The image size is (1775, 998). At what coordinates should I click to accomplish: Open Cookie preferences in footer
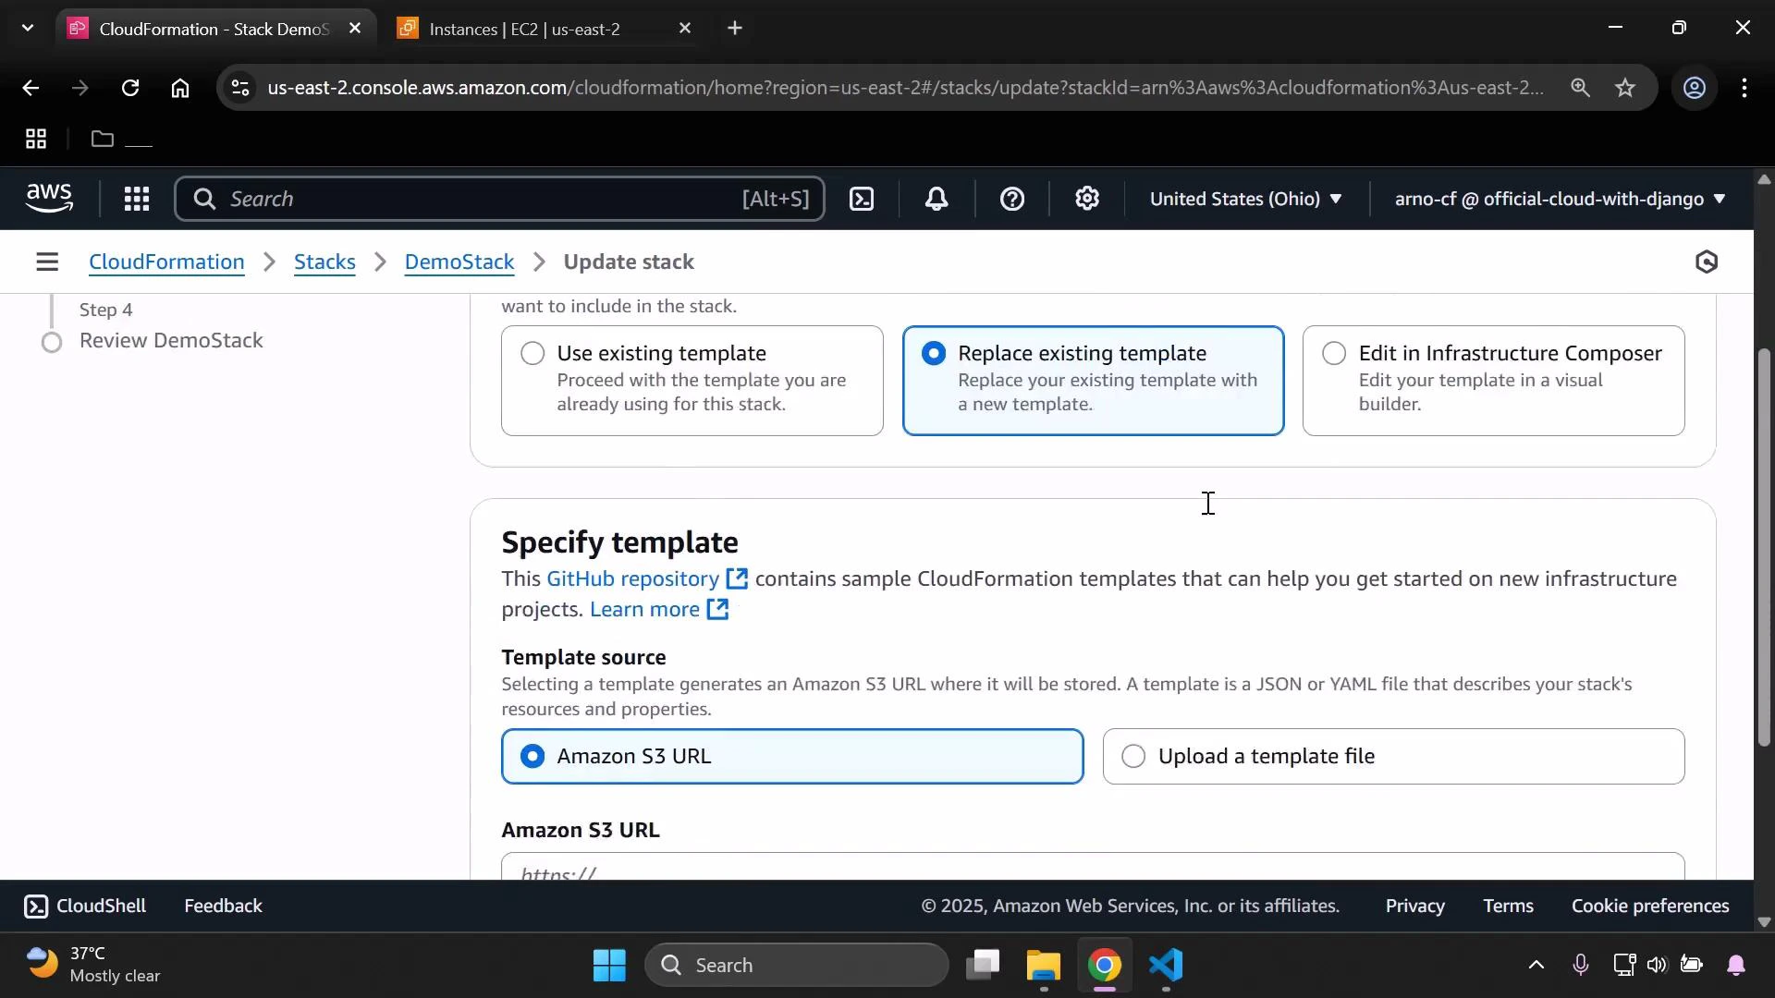pos(1650,907)
